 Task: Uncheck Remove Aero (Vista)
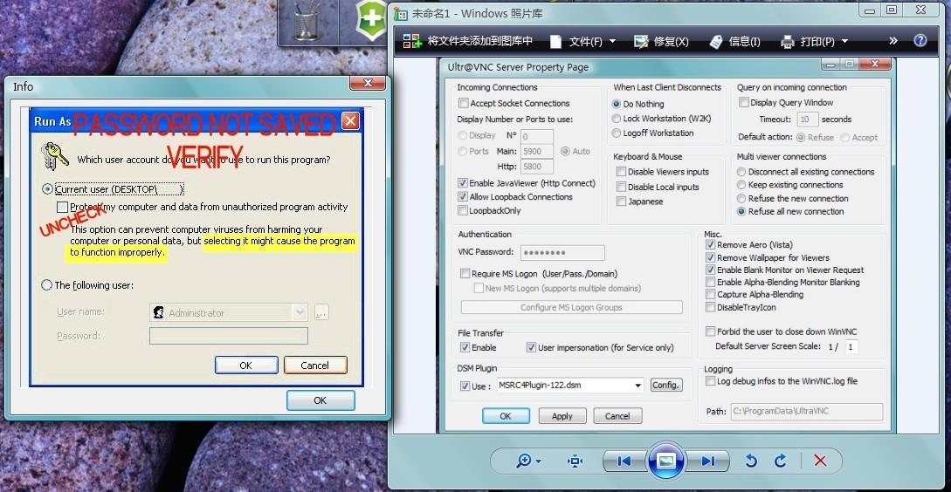[x=710, y=245]
